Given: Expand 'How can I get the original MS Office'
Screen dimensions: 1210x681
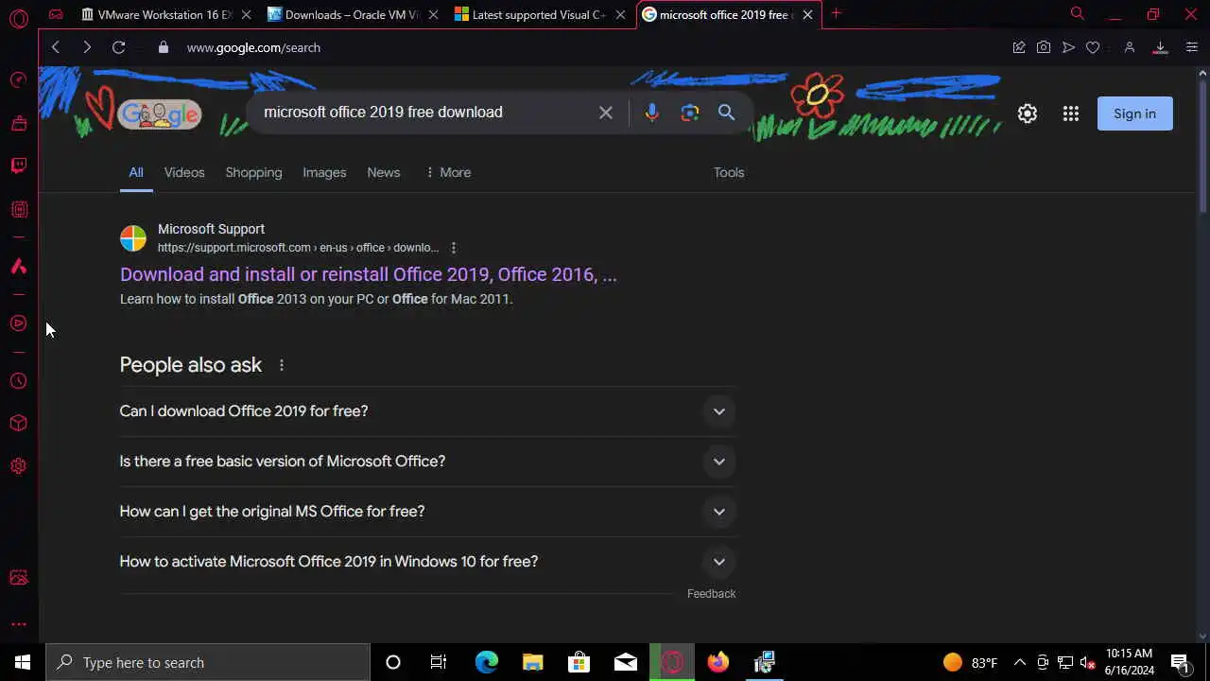Looking at the screenshot, I should [428, 512].
